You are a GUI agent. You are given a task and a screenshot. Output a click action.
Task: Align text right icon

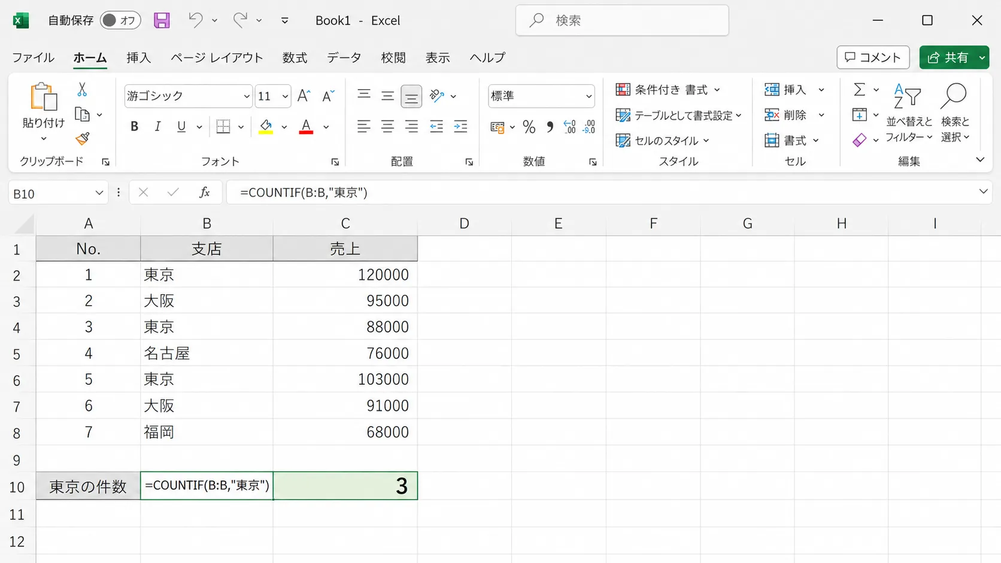tap(411, 126)
